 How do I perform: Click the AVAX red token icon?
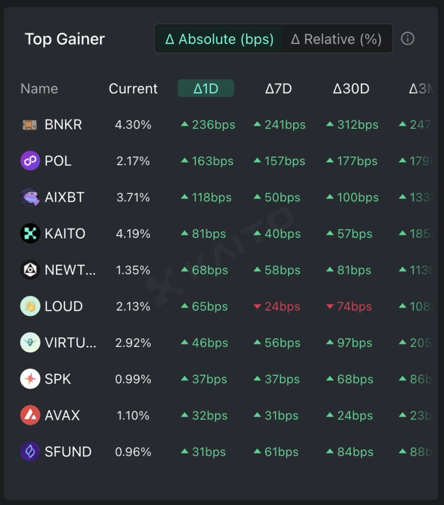coord(30,415)
